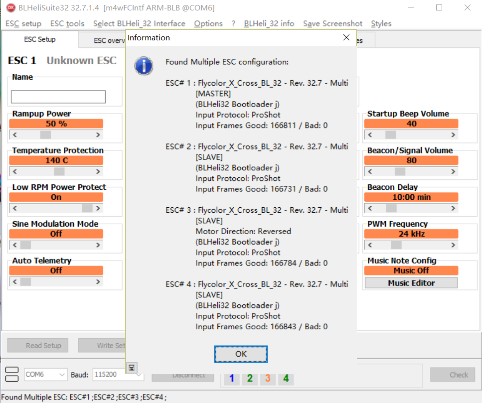Viewport: 482px width, 403px height.
Task: Click the BLHeliSuite32 title bar app icon
Action: pos(11,7)
